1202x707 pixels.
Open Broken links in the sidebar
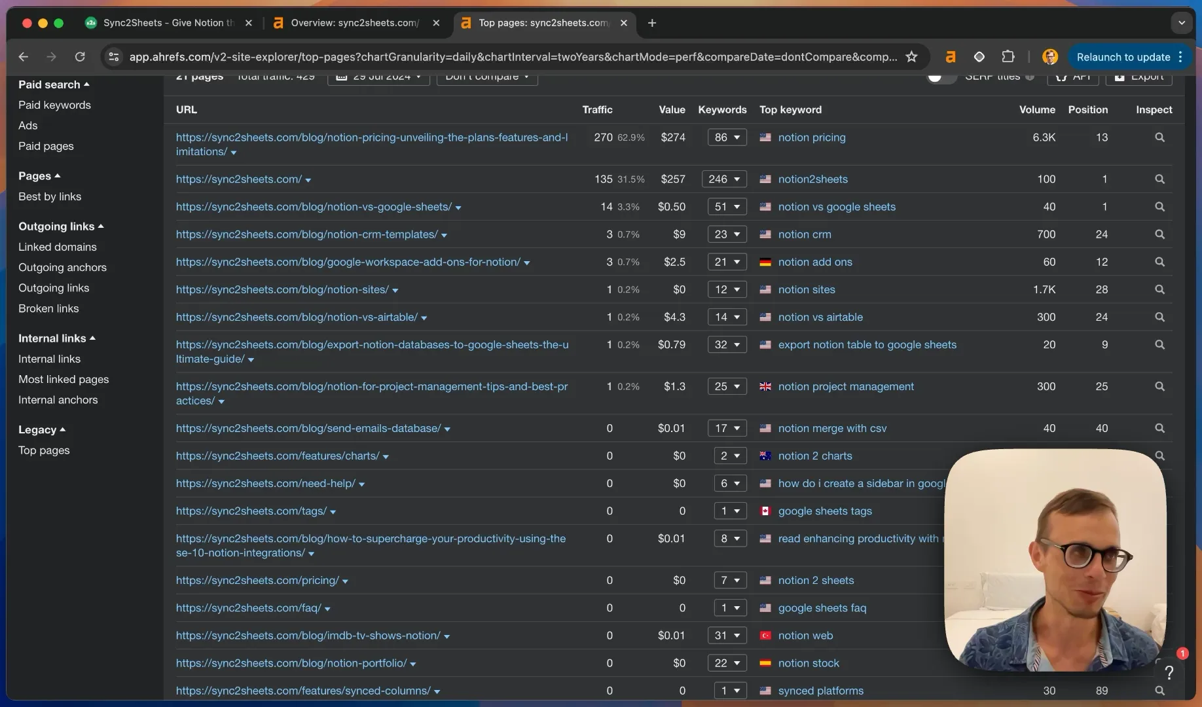click(x=48, y=308)
